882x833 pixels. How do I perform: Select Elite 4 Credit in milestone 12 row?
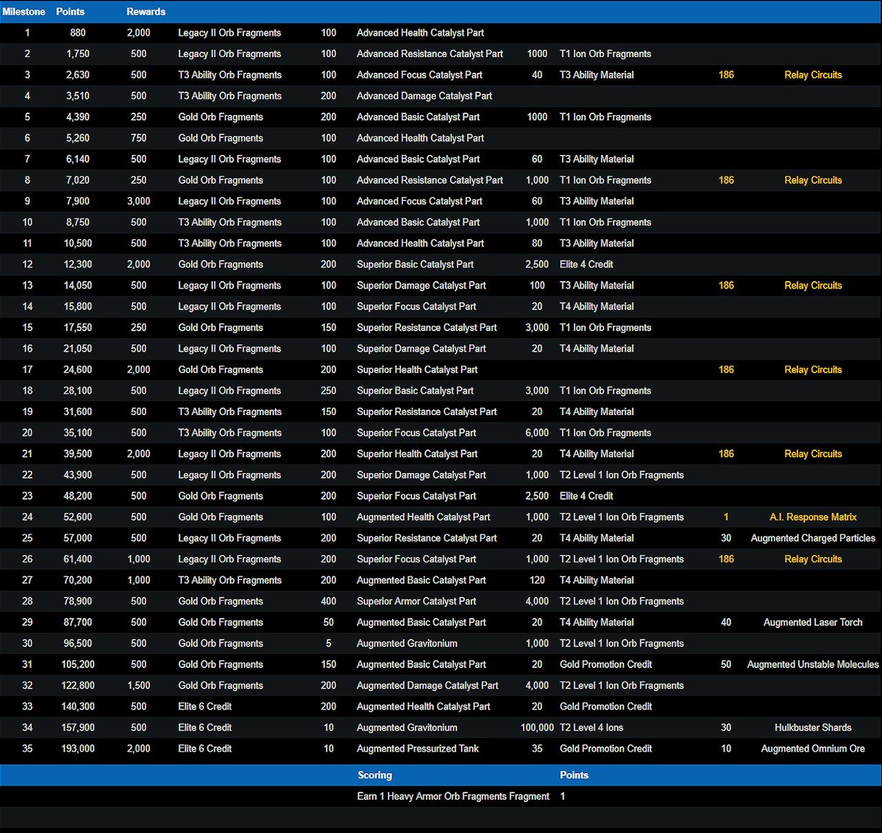(x=586, y=264)
